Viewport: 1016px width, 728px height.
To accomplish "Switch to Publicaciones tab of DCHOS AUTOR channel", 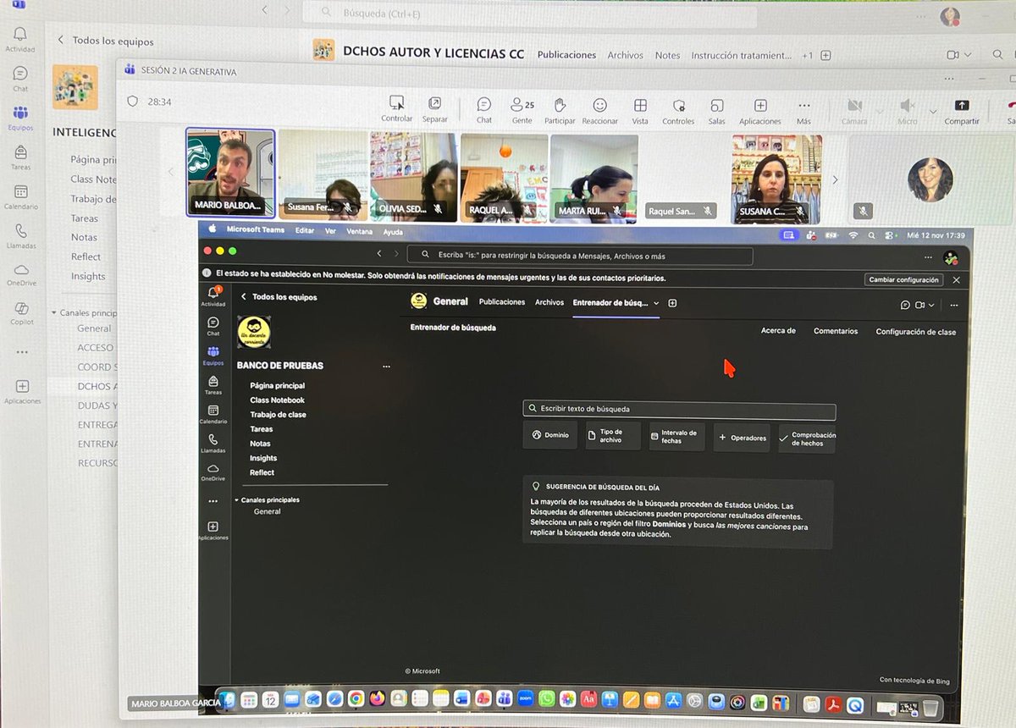I will click(x=566, y=55).
